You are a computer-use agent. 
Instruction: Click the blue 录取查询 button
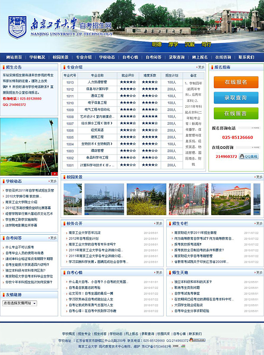pos(236,97)
